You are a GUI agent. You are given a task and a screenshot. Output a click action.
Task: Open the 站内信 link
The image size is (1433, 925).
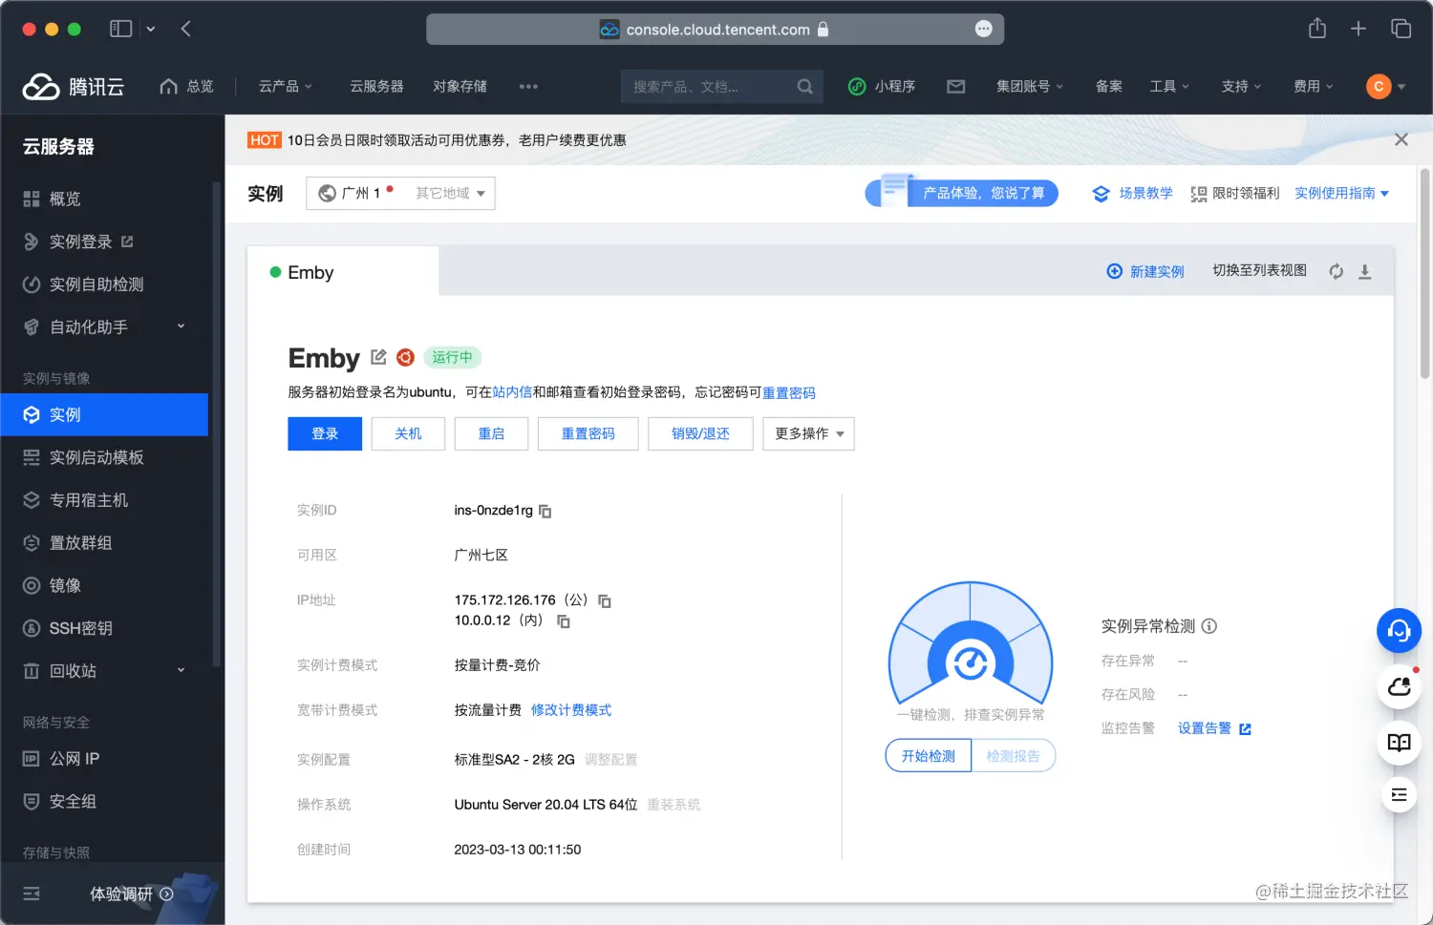[x=512, y=392]
